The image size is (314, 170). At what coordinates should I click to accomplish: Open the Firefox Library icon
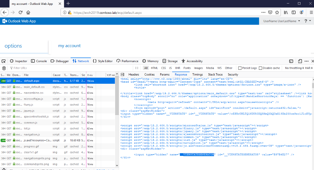click(x=286, y=13)
